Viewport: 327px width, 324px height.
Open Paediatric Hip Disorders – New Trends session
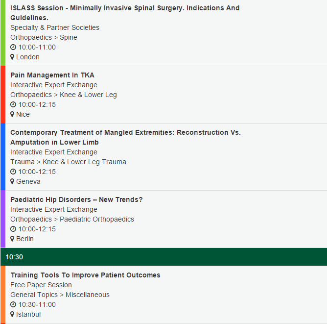click(76, 200)
